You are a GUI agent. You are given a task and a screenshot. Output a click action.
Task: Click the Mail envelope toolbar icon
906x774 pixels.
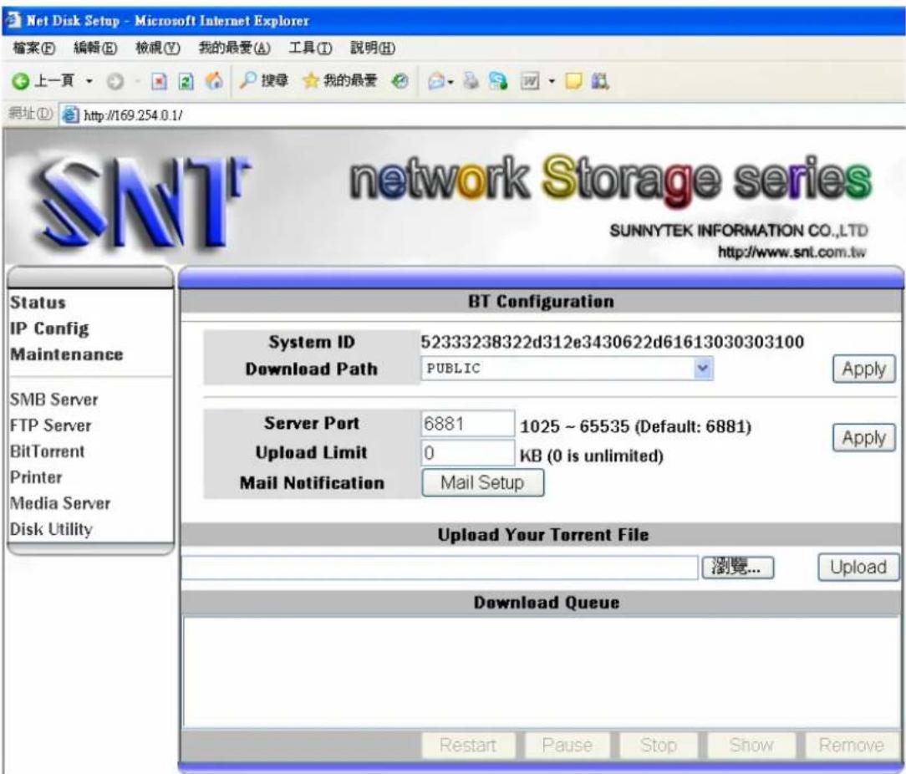436,82
